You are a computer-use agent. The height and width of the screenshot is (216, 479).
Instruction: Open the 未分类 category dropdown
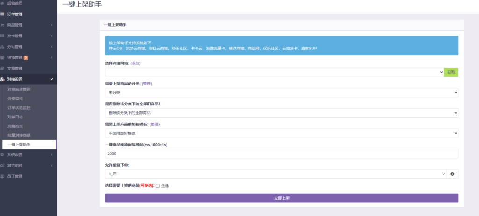click(282, 92)
